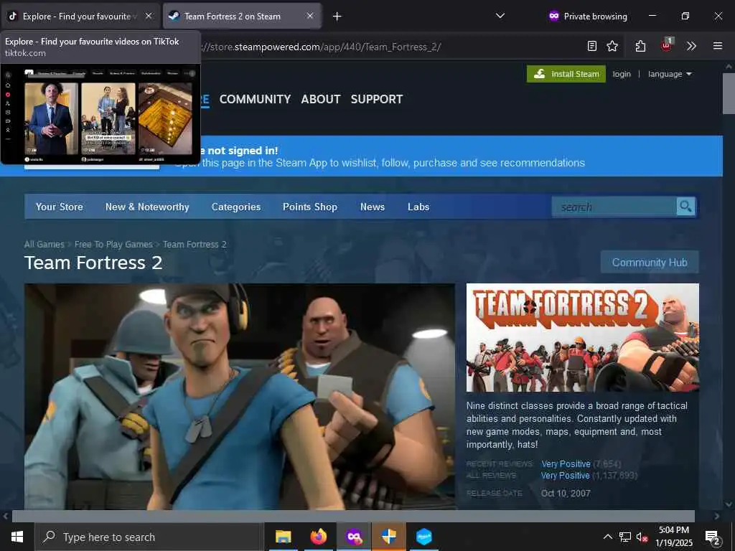Open the notifications action center icon
Viewport: 735px width, 551px height.
(713, 537)
